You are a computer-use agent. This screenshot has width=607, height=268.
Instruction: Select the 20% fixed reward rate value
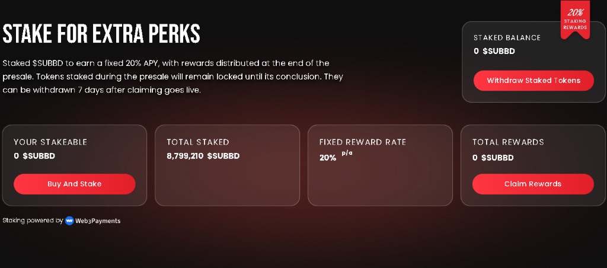328,158
